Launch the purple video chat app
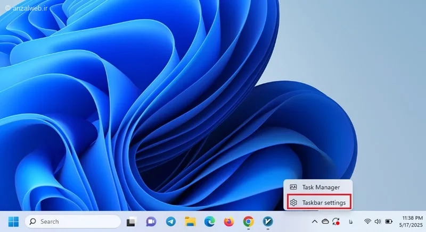The width and height of the screenshot is (426, 232). click(151, 222)
